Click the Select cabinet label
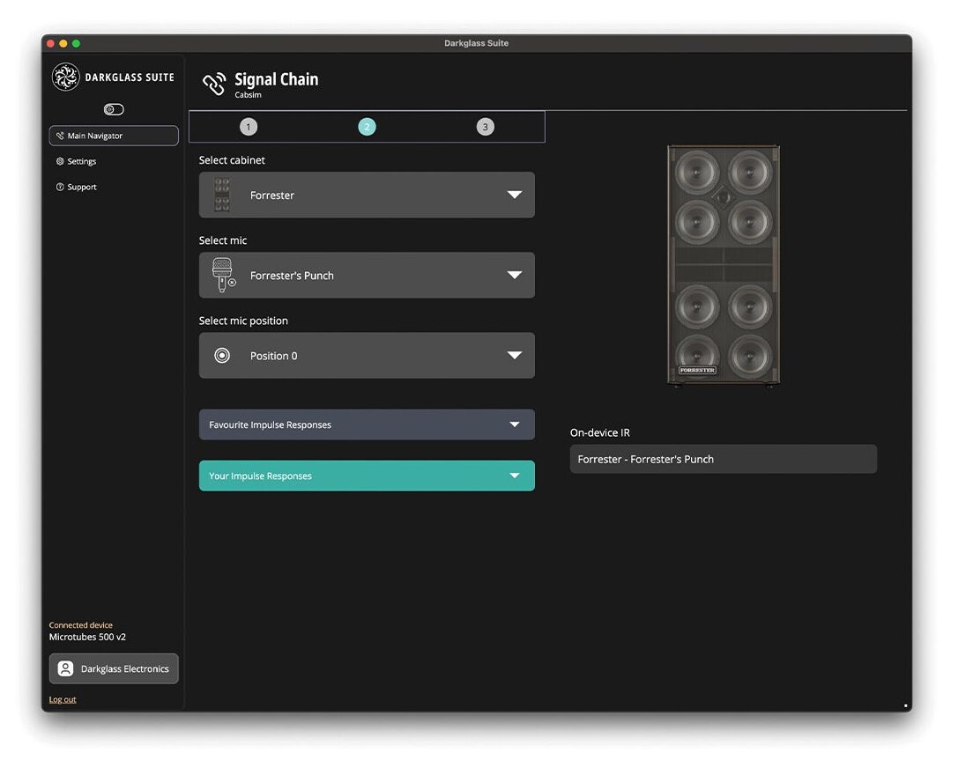This screenshot has width=958, height=760. (232, 160)
